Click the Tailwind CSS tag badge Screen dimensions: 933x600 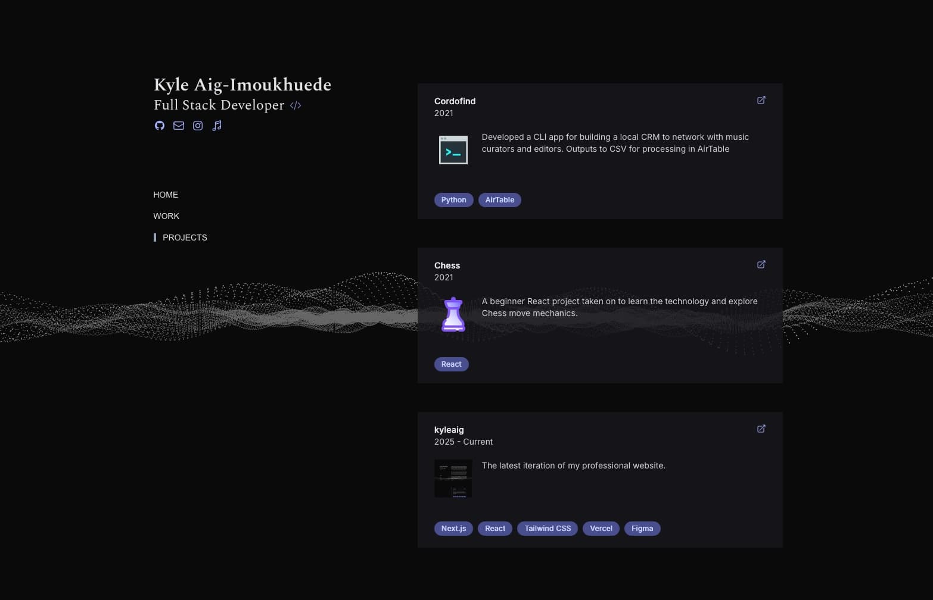click(x=547, y=529)
